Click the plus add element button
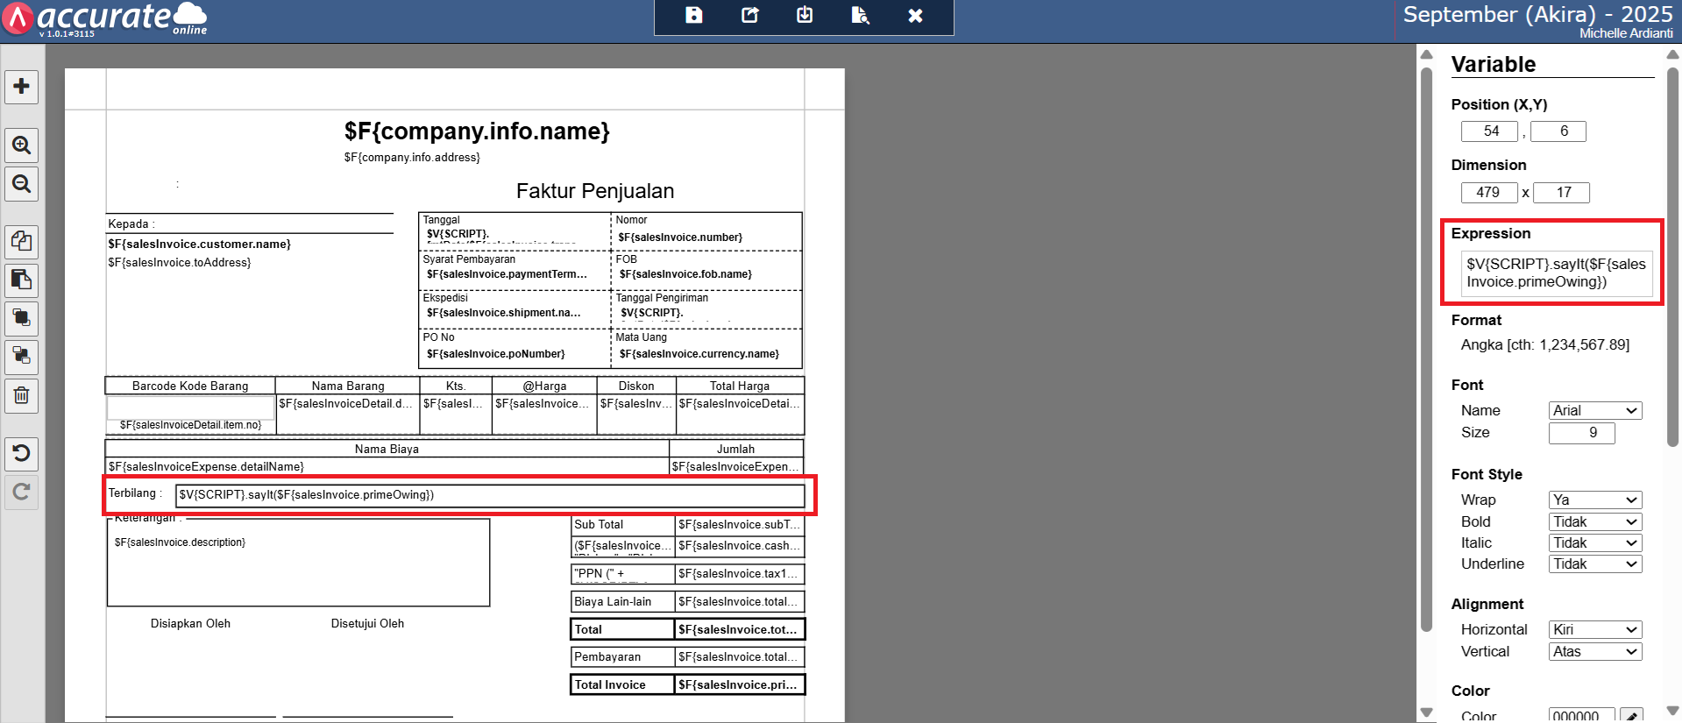This screenshot has height=723, width=1682. [x=22, y=87]
